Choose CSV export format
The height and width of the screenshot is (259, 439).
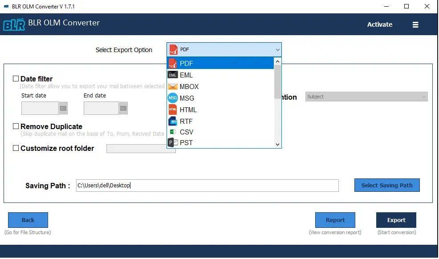pyautogui.click(x=220, y=132)
